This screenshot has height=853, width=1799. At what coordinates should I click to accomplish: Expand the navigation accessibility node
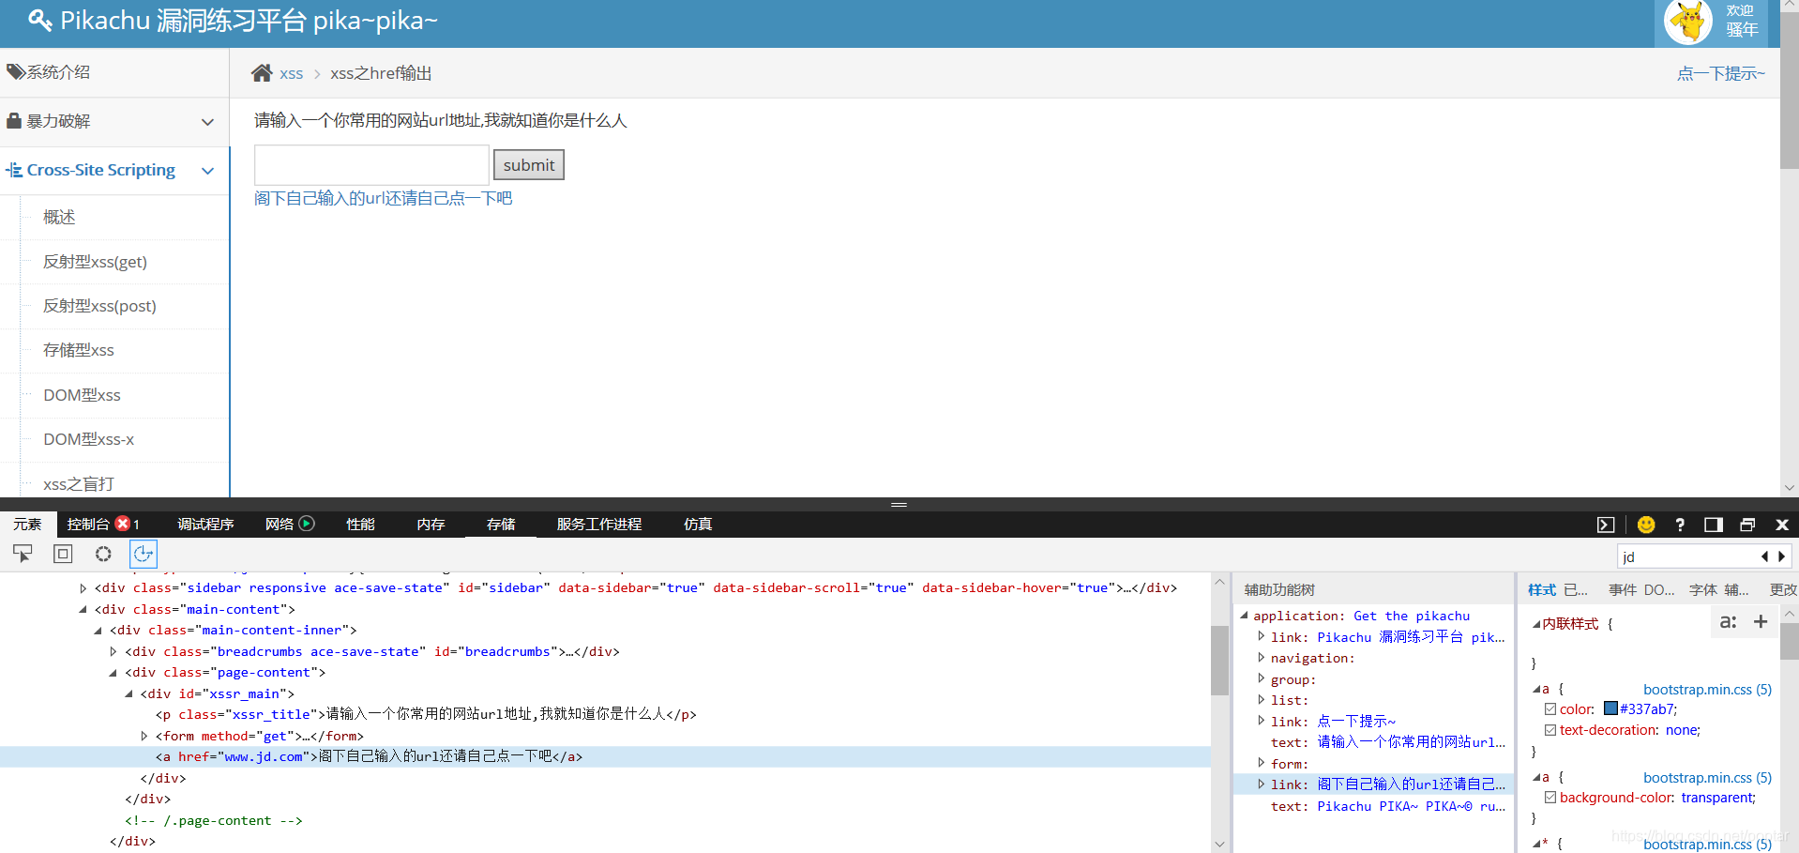click(x=1261, y=658)
